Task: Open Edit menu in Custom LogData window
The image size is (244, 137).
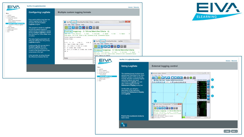Action: click(x=69, y=25)
